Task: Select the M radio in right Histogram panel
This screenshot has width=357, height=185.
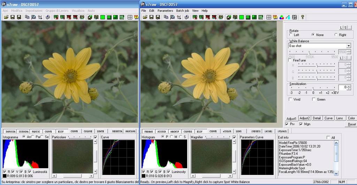Action: pyautogui.click(x=171, y=137)
